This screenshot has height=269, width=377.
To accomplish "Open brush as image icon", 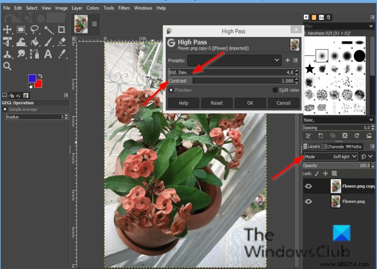I will point(369,136).
